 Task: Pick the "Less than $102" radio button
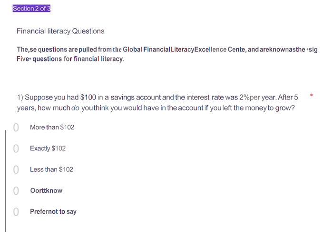tap(16, 169)
